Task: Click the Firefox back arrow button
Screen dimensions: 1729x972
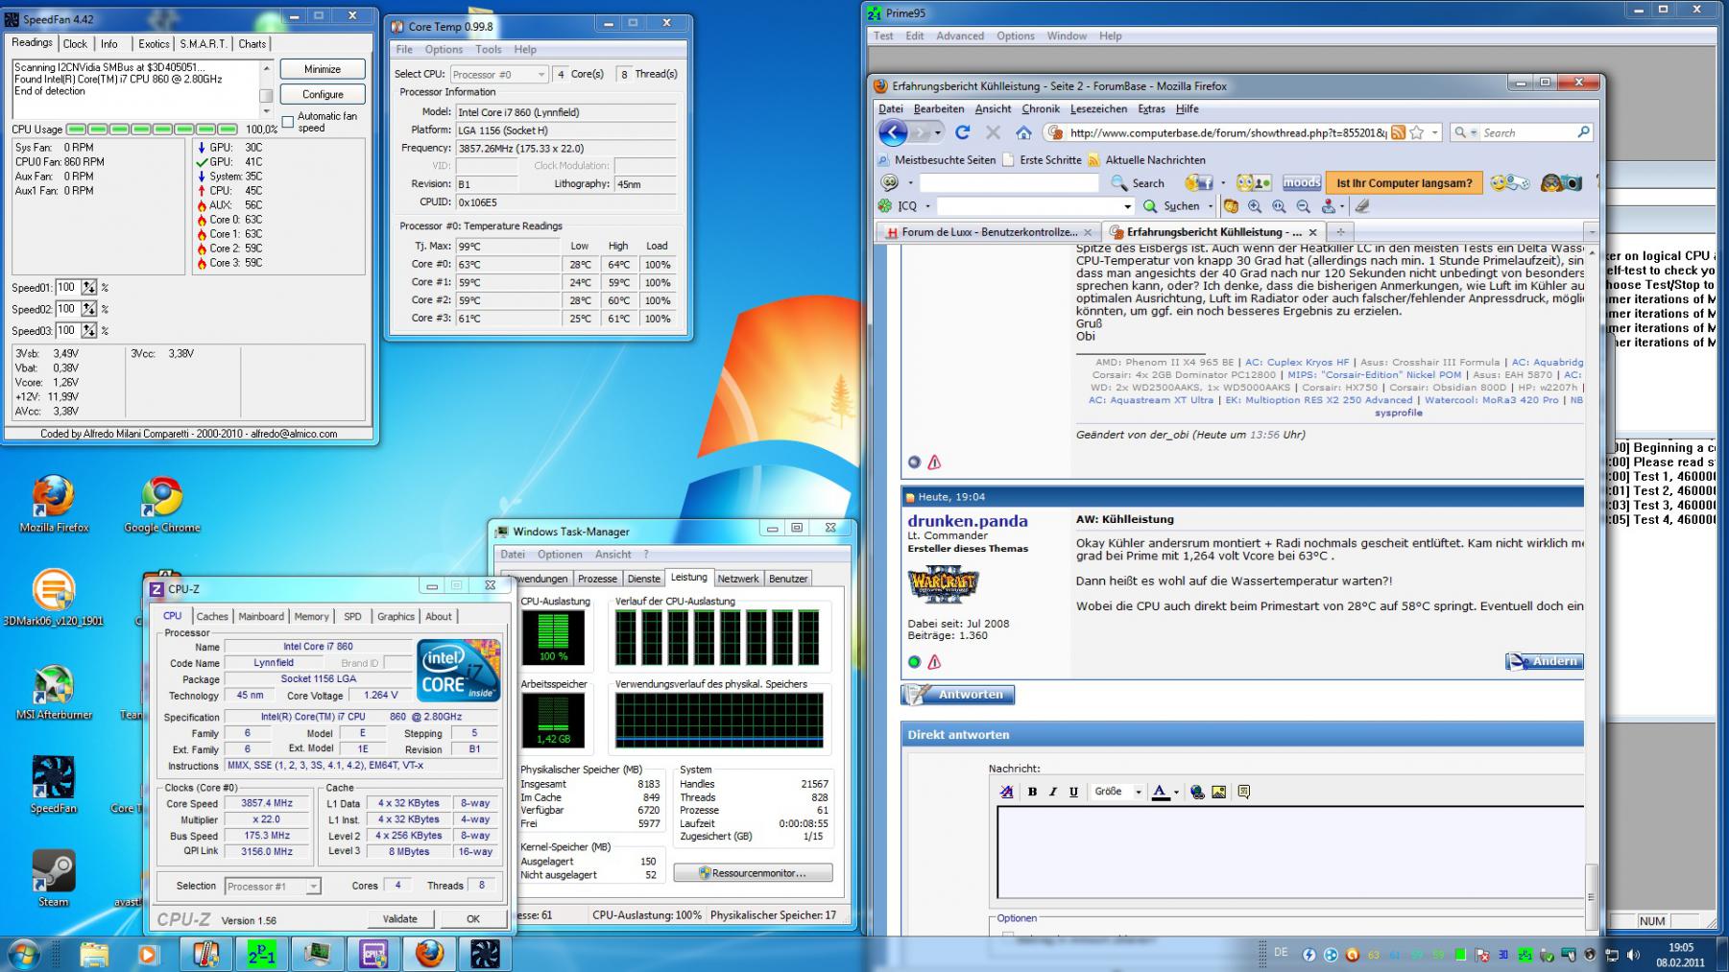Action: coord(893,132)
